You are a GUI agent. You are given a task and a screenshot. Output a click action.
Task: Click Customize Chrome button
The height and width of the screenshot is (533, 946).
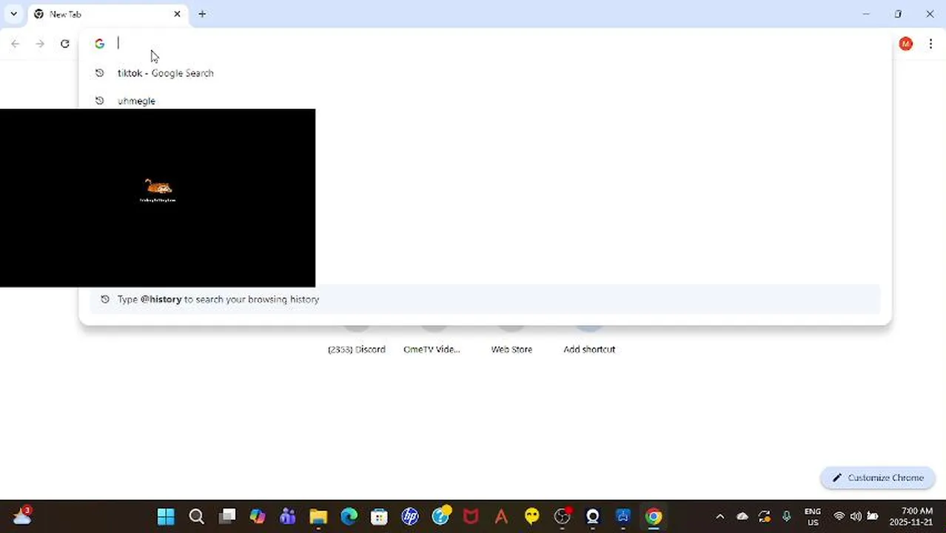pyautogui.click(x=877, y=477)
